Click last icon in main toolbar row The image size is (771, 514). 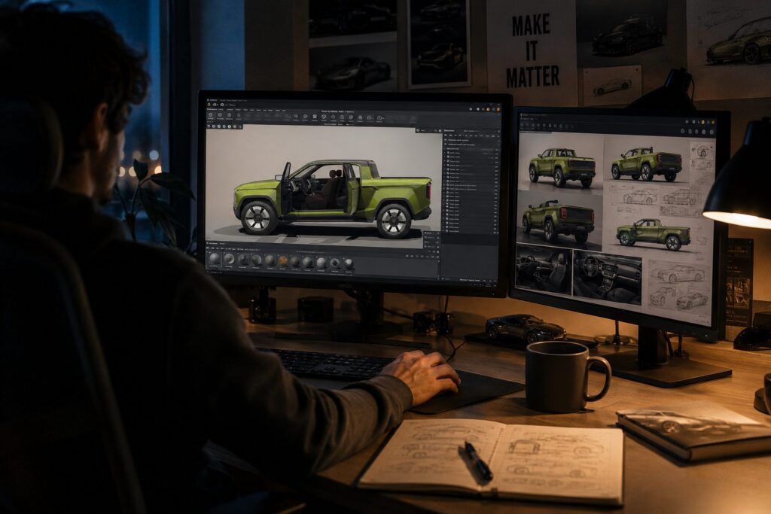[x=413, y=118]
